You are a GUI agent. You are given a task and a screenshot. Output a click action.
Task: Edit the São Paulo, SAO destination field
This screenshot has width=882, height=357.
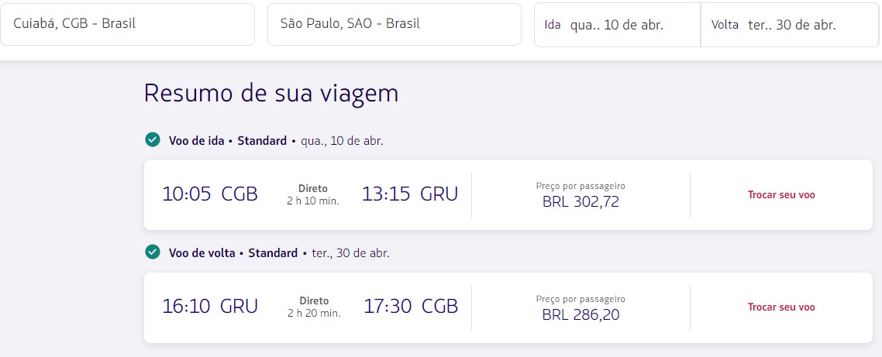(394, 24)
